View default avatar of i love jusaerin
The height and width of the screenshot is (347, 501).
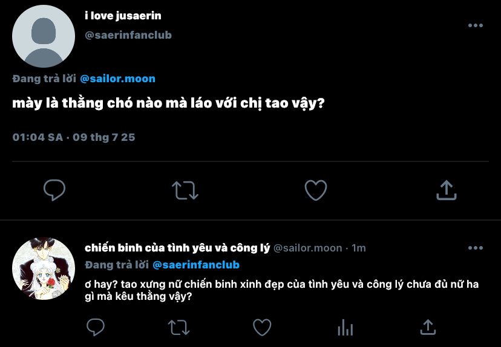[44, 36]
